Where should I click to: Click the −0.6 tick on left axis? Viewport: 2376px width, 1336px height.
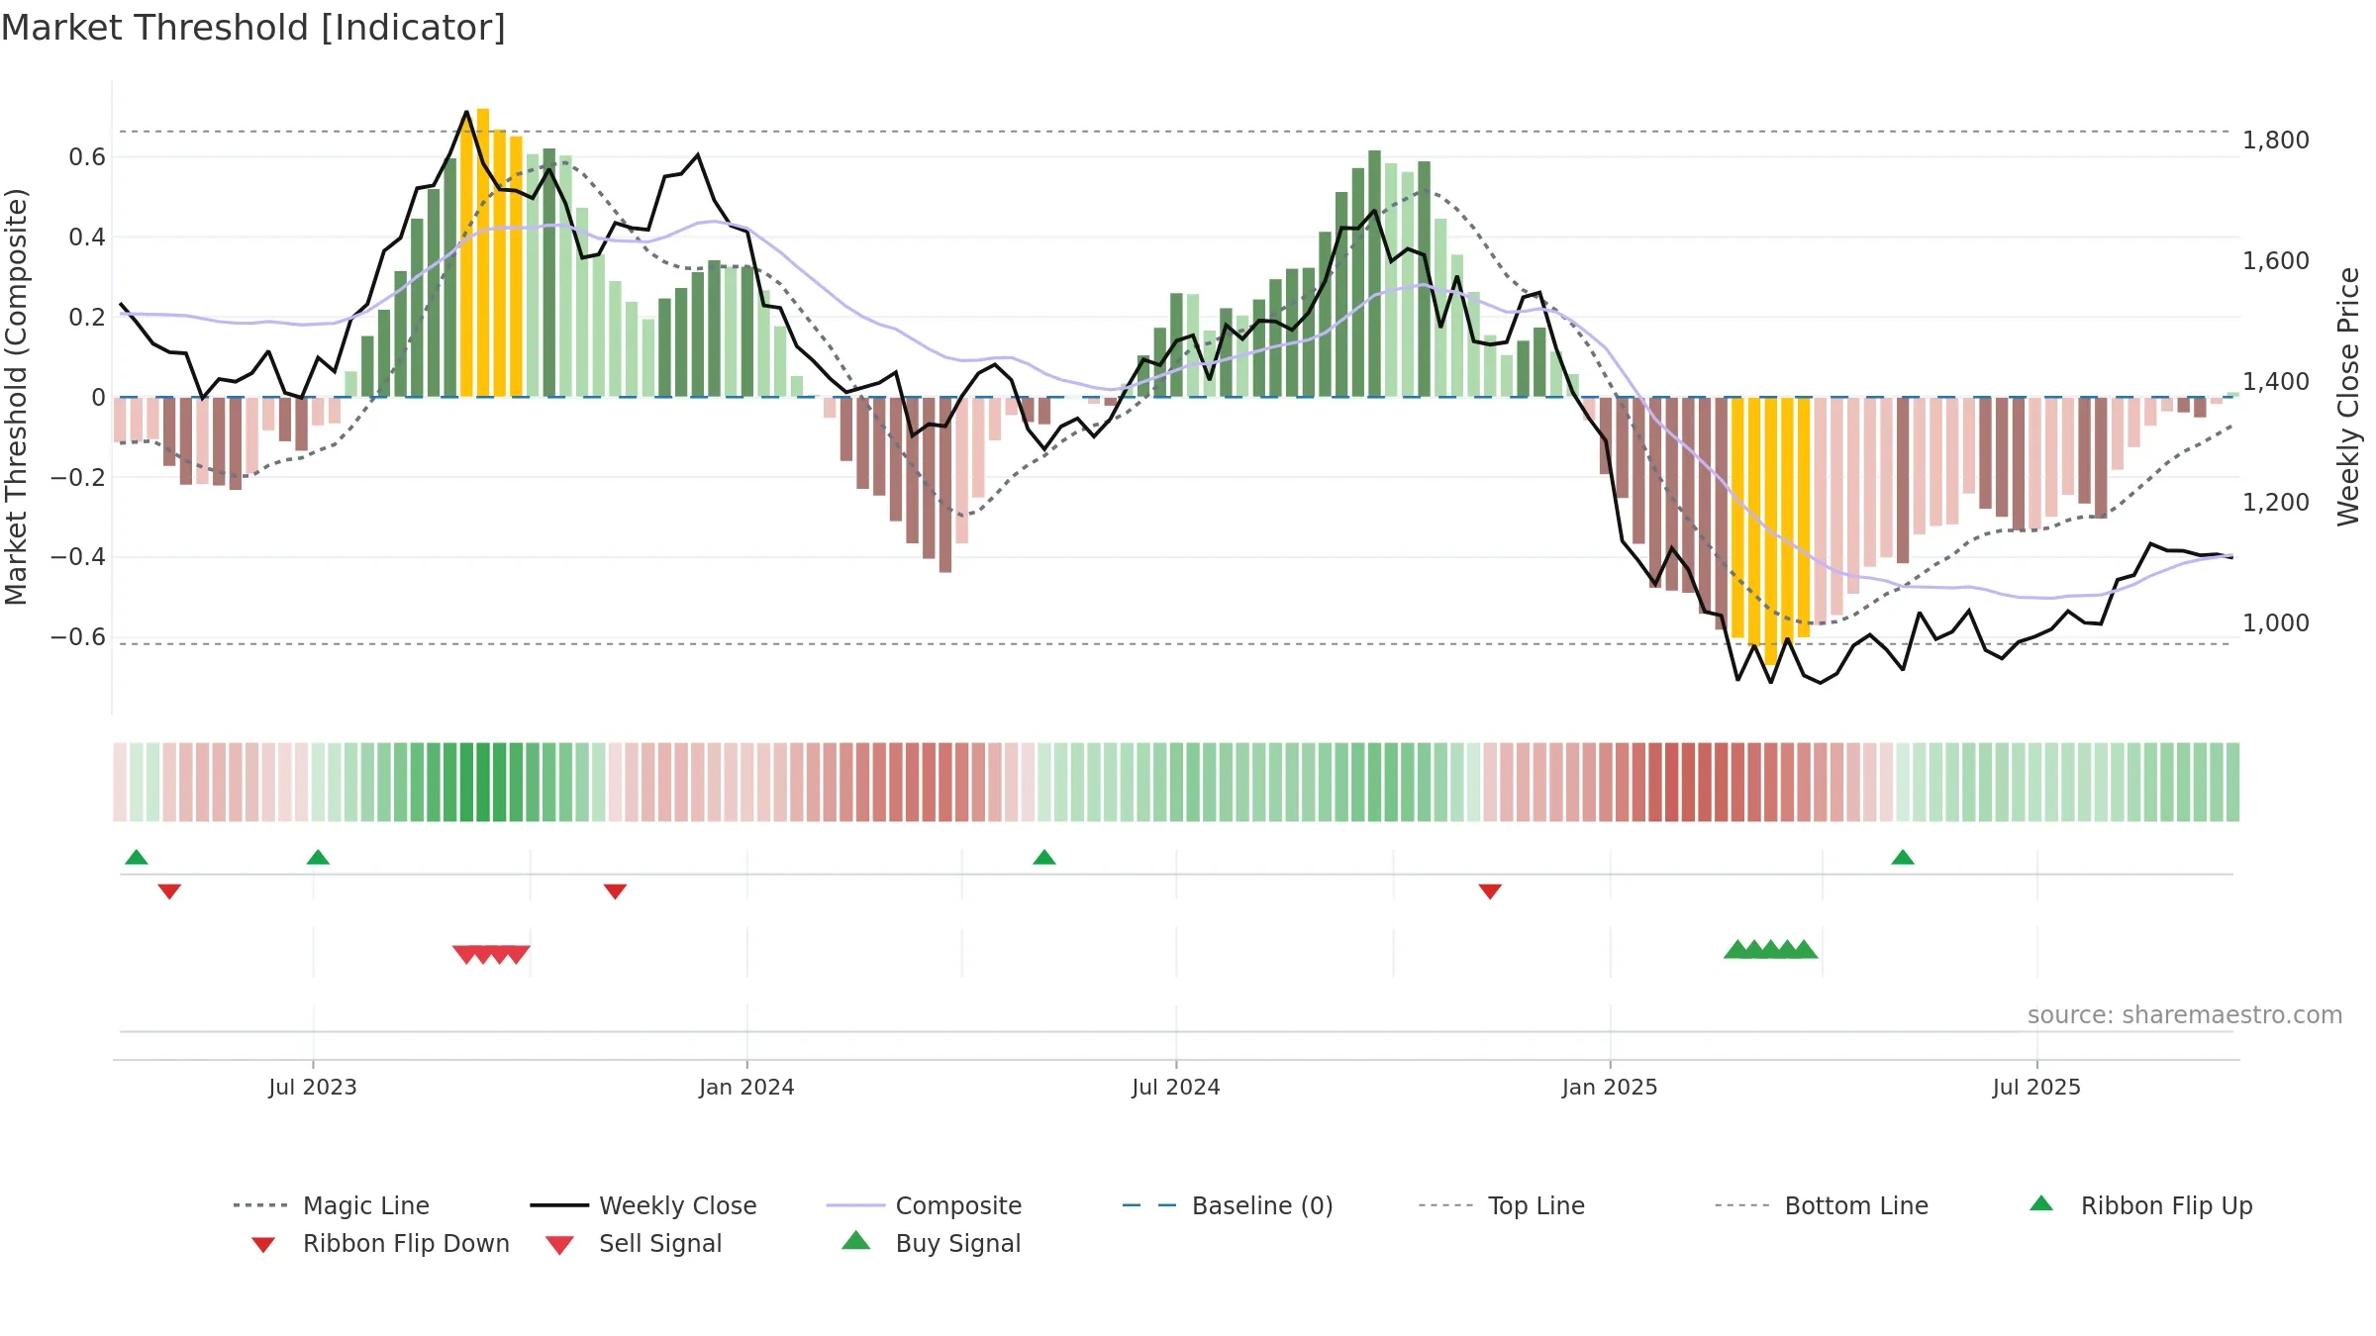click(x=78, y=636)
